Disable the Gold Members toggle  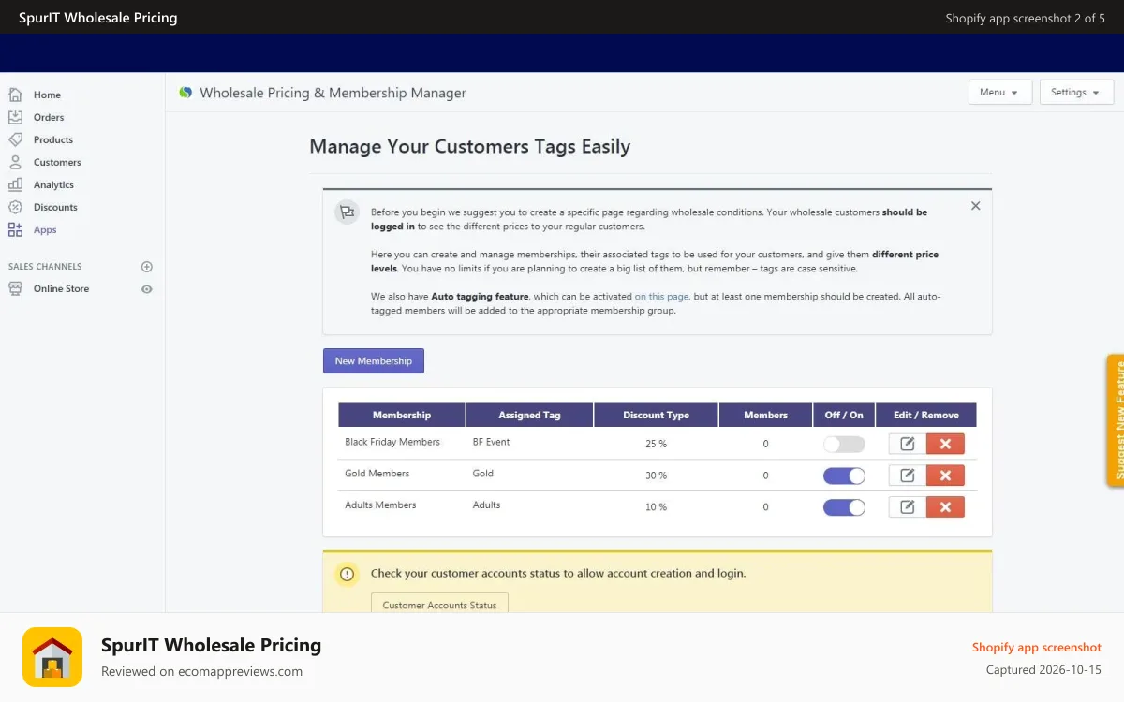click(x=844, y=475)
